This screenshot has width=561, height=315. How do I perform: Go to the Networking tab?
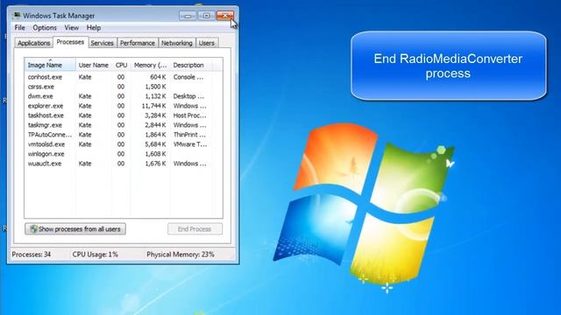click(x=177, y=43)
